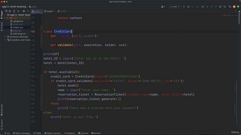Image resolution: width=241 pixels, height=135 pixels.
Task: Switch to the hotels editor tab
Action: pos(49,11)
